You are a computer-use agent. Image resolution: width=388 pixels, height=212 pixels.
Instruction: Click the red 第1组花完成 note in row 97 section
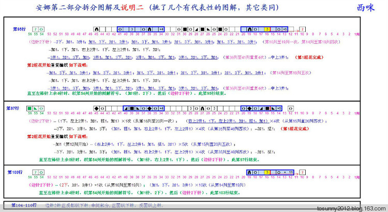pos(295,128)
